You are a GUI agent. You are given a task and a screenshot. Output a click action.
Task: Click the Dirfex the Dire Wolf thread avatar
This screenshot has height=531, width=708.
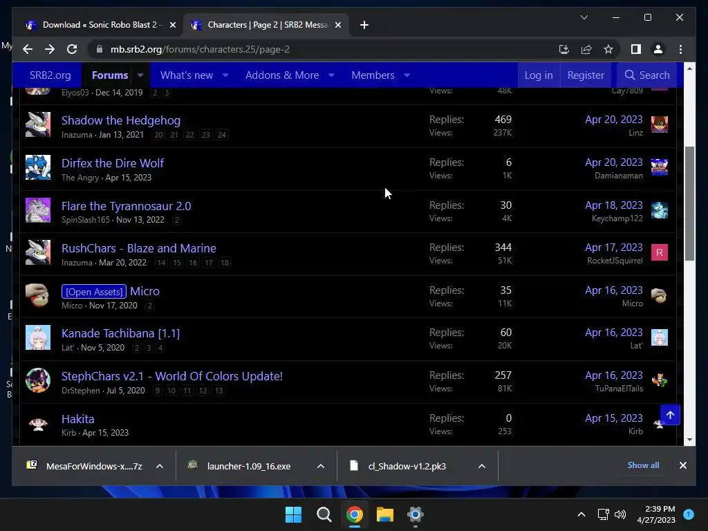[x=38, y=167]
